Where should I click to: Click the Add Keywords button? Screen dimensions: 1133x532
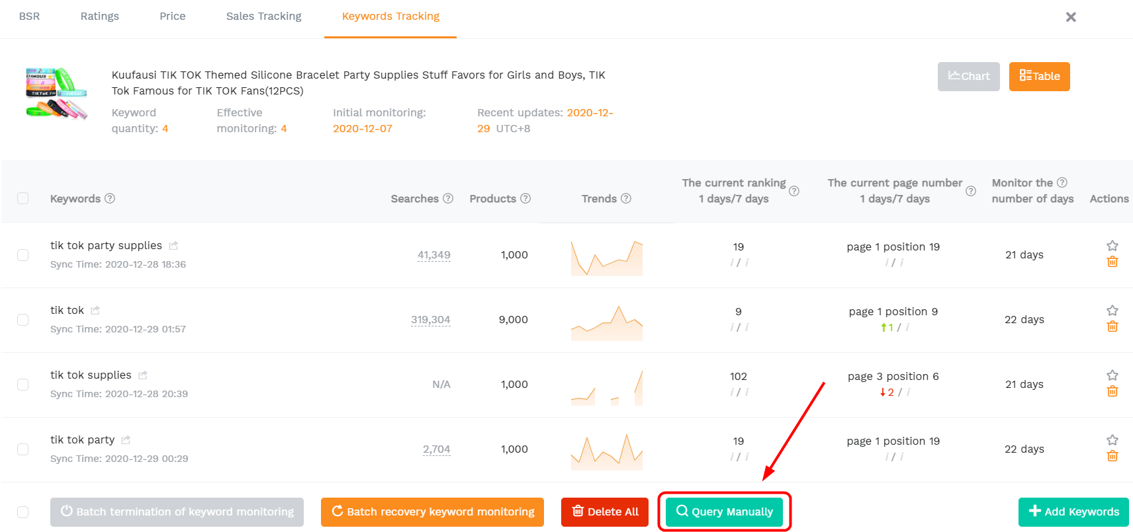click(1073, 512)
